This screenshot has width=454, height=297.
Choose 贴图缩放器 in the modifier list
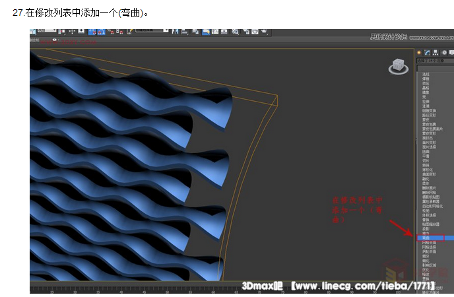pyautogui.click(x=431, y=224)
